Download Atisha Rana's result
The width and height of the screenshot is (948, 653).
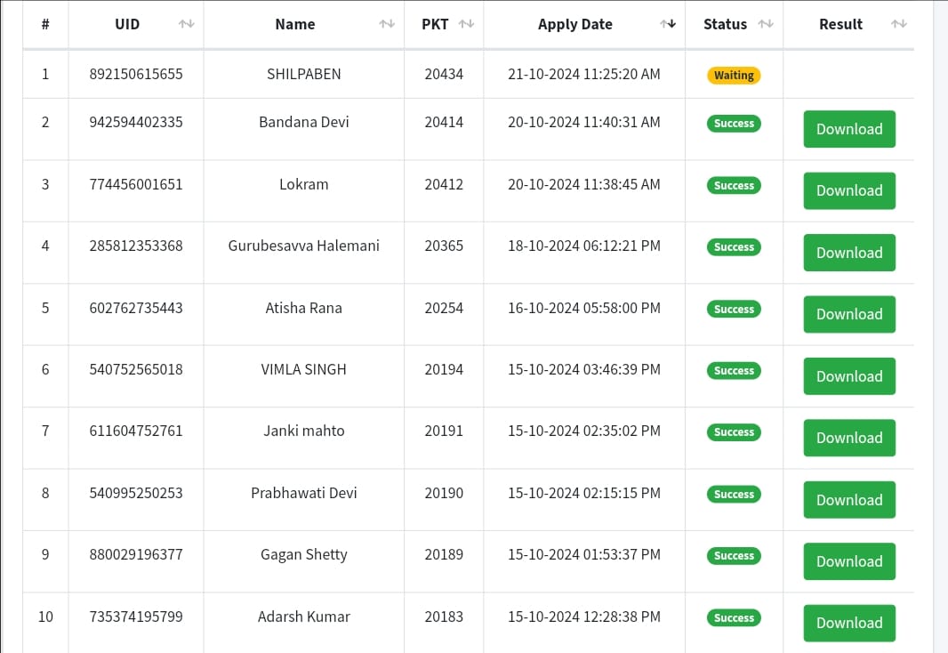848,314
